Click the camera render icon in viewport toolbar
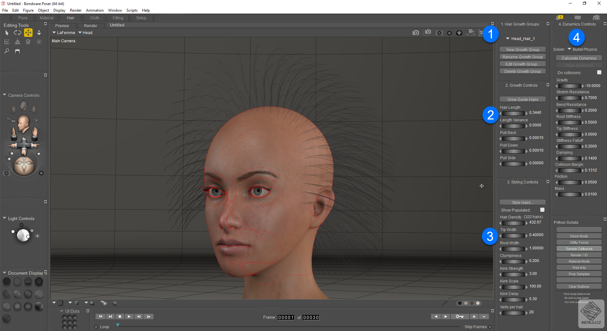 pos(415,33)
